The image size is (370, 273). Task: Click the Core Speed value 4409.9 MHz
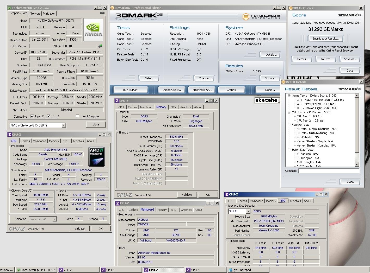[x=41, y=195]
